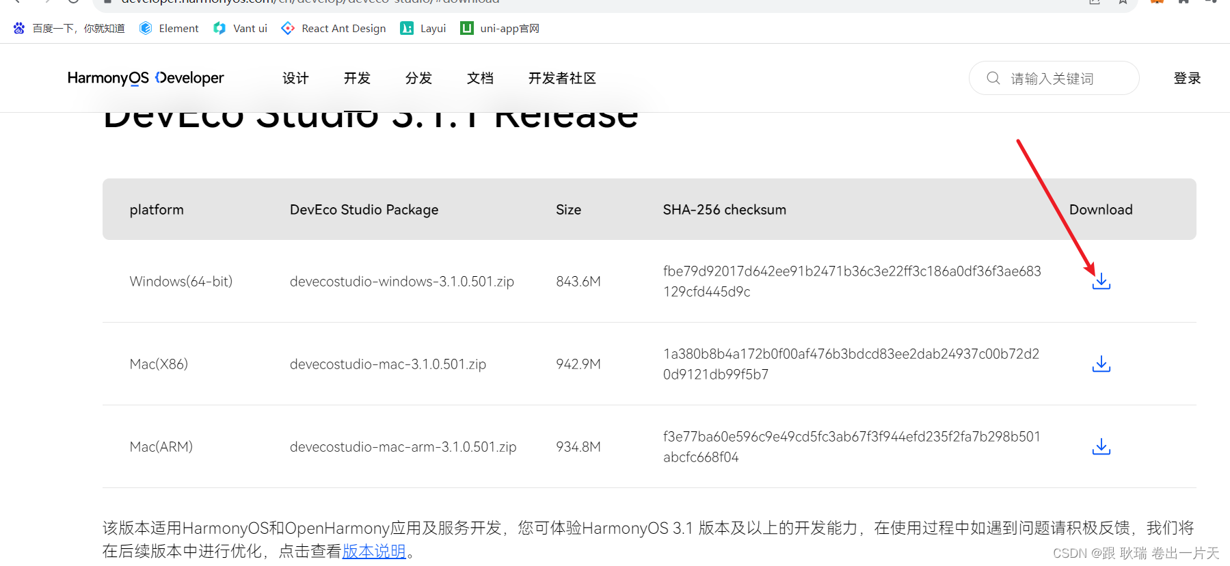Download the Mac(ARM) DevEco Studio package
The height and width of the screenshot is (566, 1230).
1101,446
